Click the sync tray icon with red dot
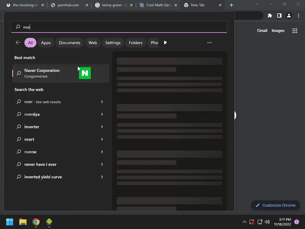Image resolution: width=305 pixels, height=229 pixels. coord(252,222)
